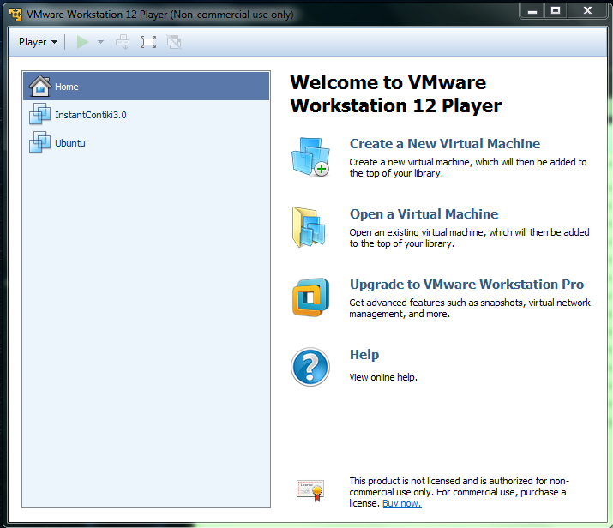The image size is (613, 528).
Task: Select Home in the library list
Action: [147, 87]
